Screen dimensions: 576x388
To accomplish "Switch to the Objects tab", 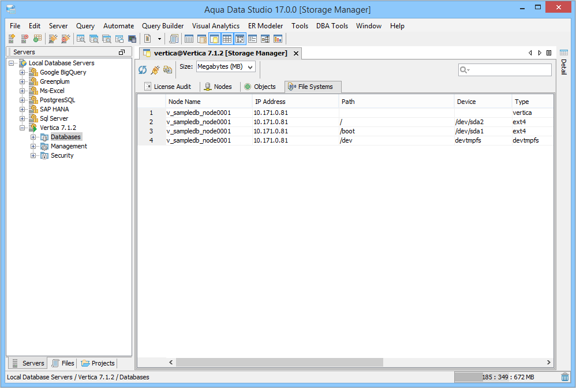I will pos(260,87).
